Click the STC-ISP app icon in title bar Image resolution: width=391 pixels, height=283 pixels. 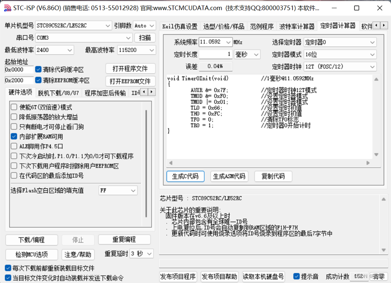tap(8, 8)
